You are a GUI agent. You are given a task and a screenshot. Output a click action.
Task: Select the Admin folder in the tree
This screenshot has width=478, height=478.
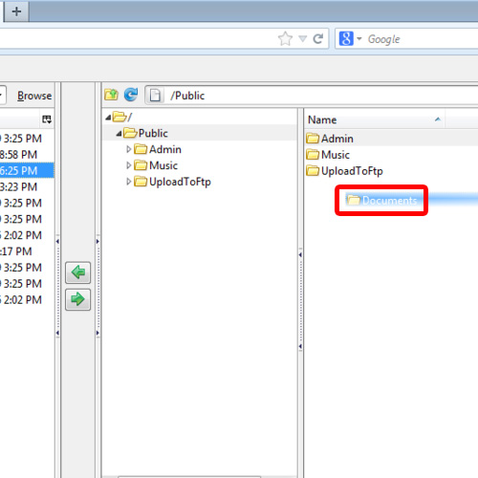click(x=158, y=149)
